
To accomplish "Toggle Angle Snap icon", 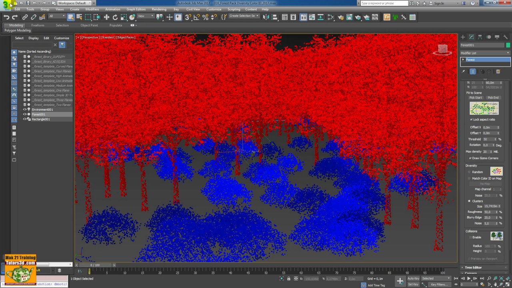I will (196, 17).
